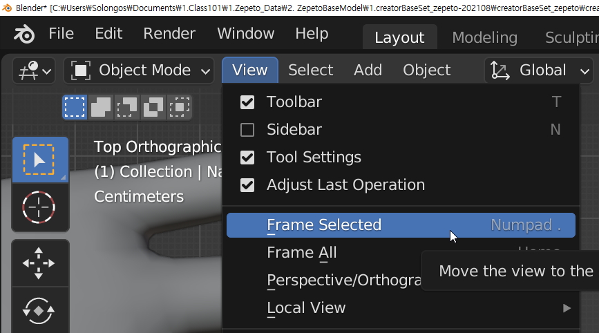This screenshot has height=333, width=599.
Task: Click the Blender logo icon
Action: 24,34
